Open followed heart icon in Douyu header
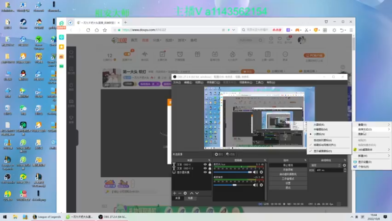Viewport: 392px width, 221px height. coord(279,40)
